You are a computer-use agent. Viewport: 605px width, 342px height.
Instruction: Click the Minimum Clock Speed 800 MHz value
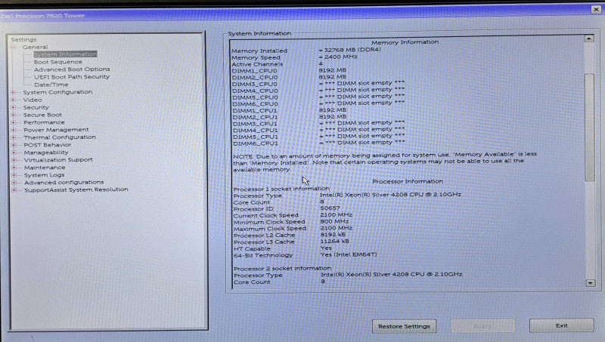pyautogui.click(x=334, y=221)
